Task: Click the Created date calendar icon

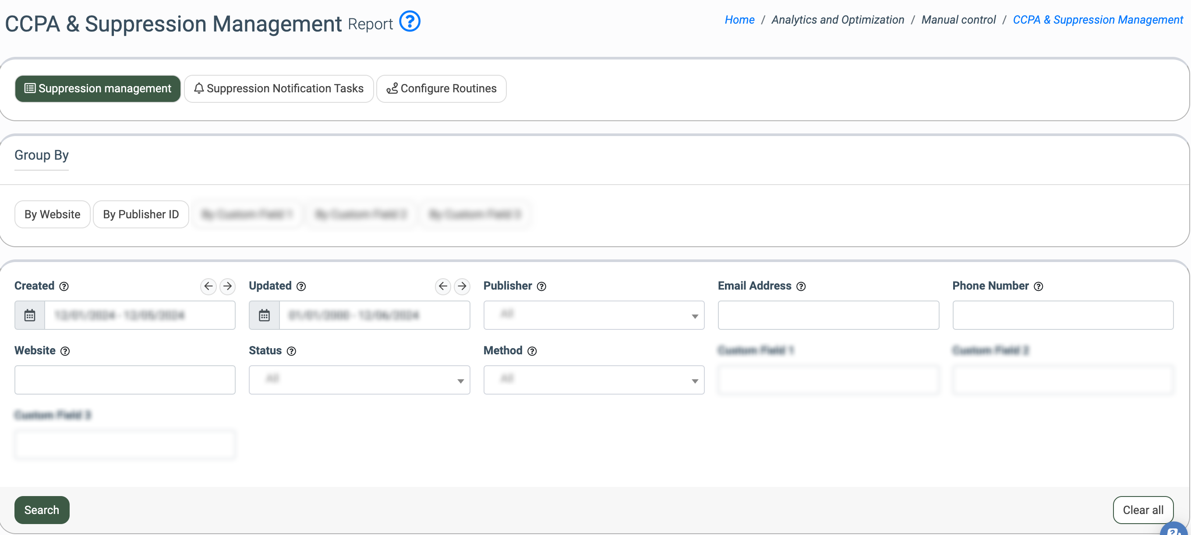Action: (x=30, y=315)
